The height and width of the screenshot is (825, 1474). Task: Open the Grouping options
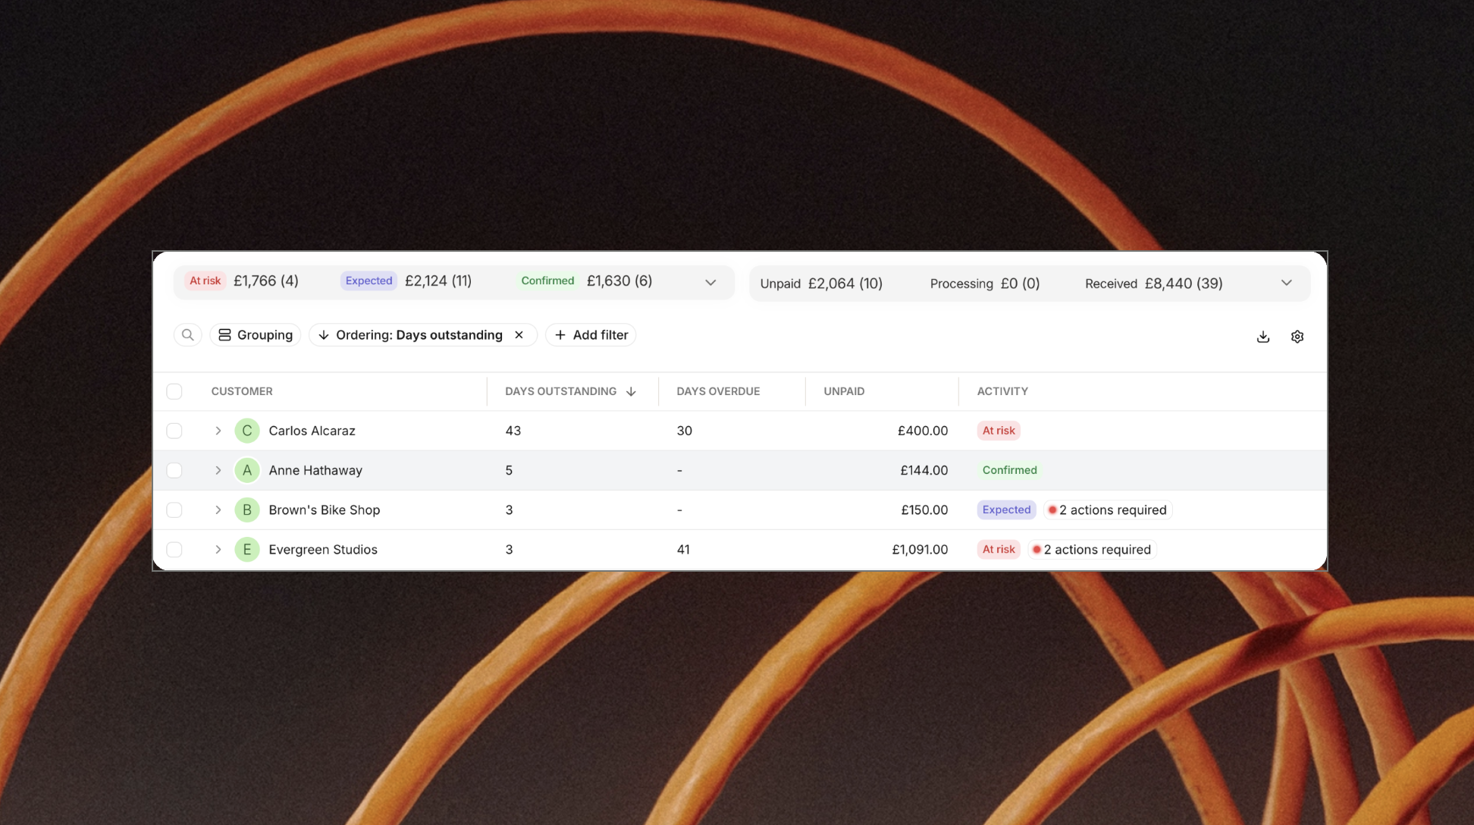click(x=256, y=335)
